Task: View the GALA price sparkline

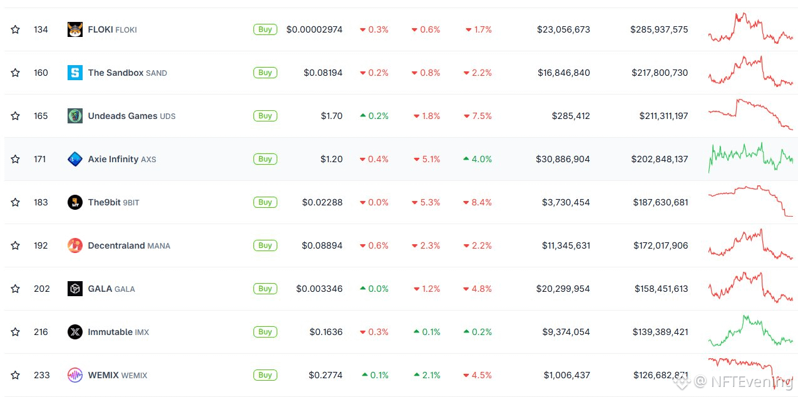Action: click(750, 287)
